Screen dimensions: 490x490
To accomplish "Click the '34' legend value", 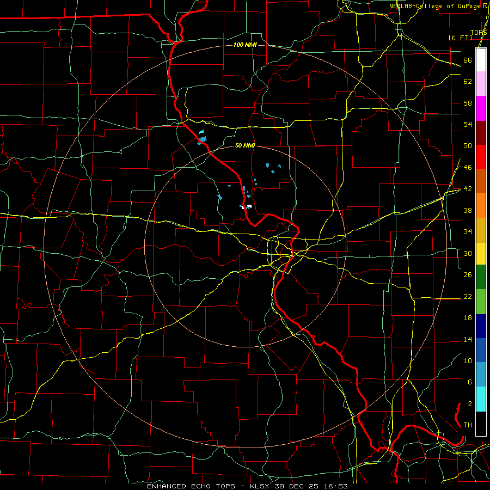I will [468, 232].
